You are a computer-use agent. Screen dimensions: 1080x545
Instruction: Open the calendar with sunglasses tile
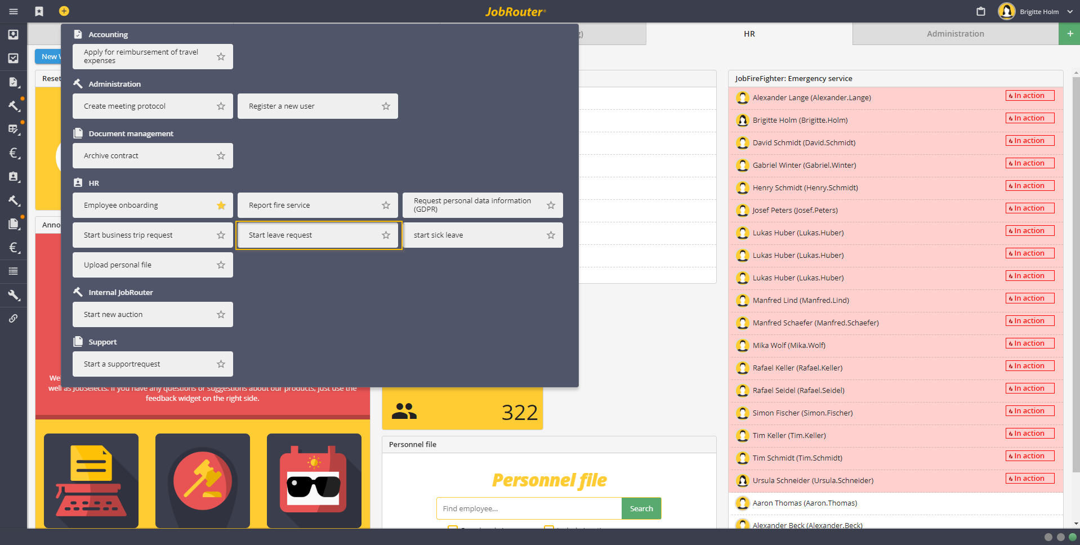[314, 480]
